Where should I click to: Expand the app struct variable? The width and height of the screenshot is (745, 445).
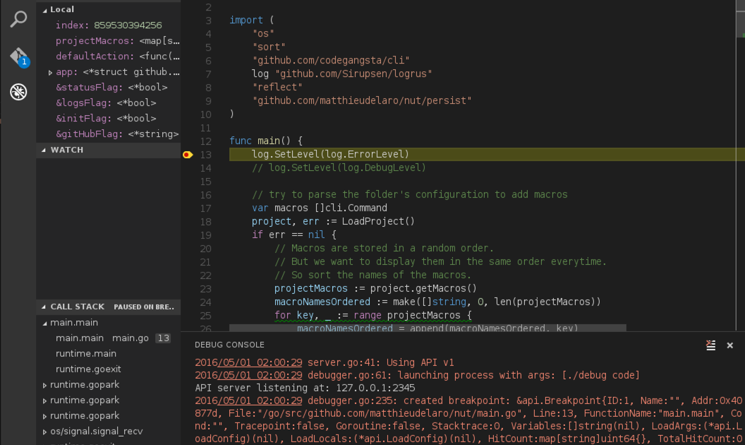click(50, 72)
